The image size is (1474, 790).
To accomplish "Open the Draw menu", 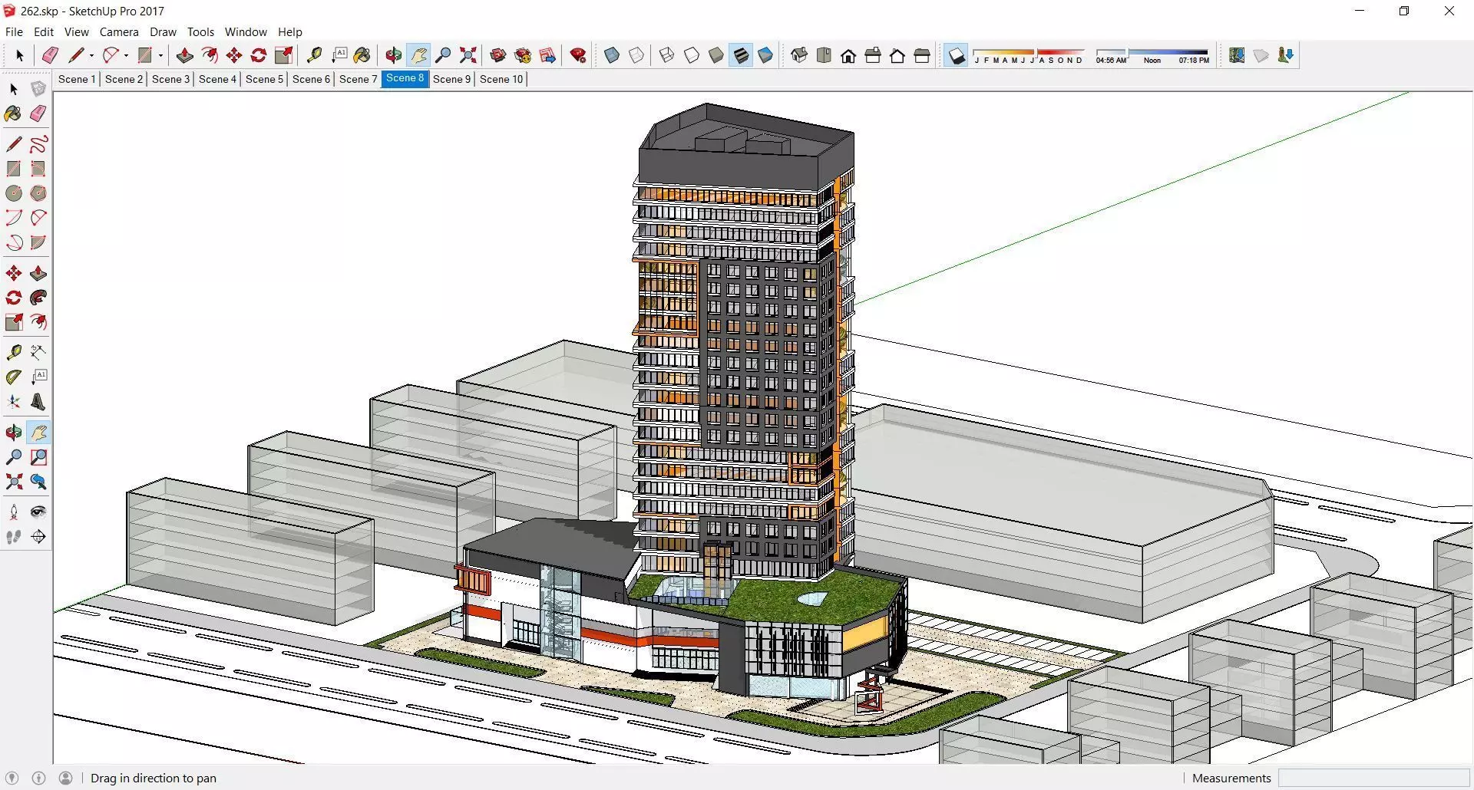I will coord(163,32).
